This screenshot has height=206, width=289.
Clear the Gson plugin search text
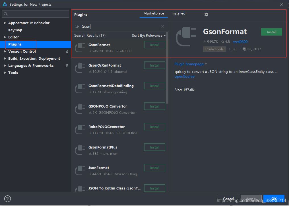coord(162,26)
